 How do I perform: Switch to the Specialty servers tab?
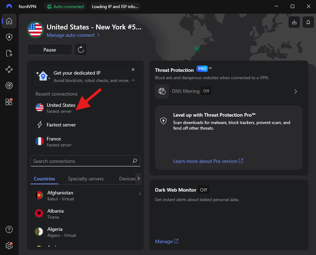86,179
